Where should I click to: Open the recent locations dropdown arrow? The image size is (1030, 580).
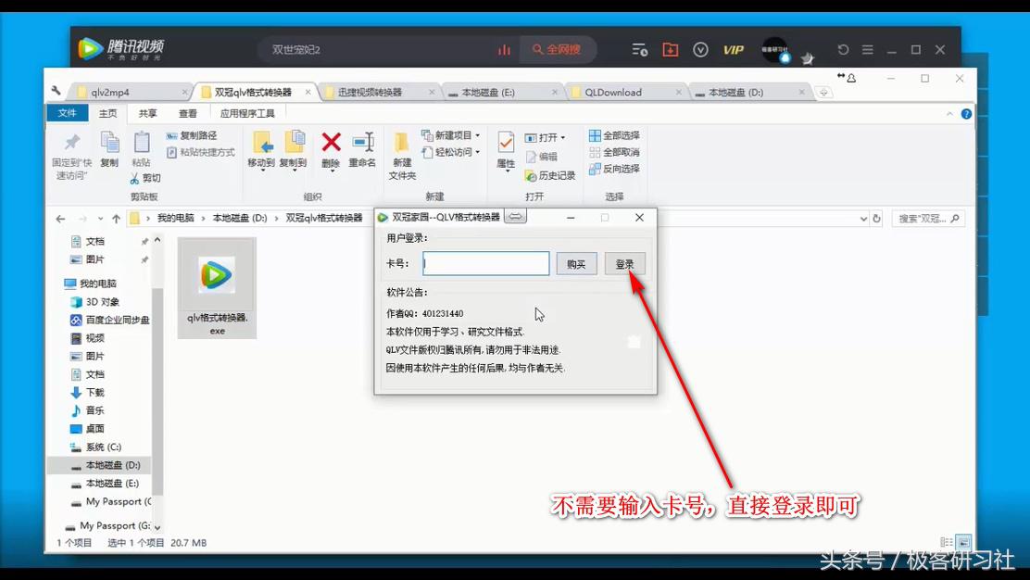100,219
